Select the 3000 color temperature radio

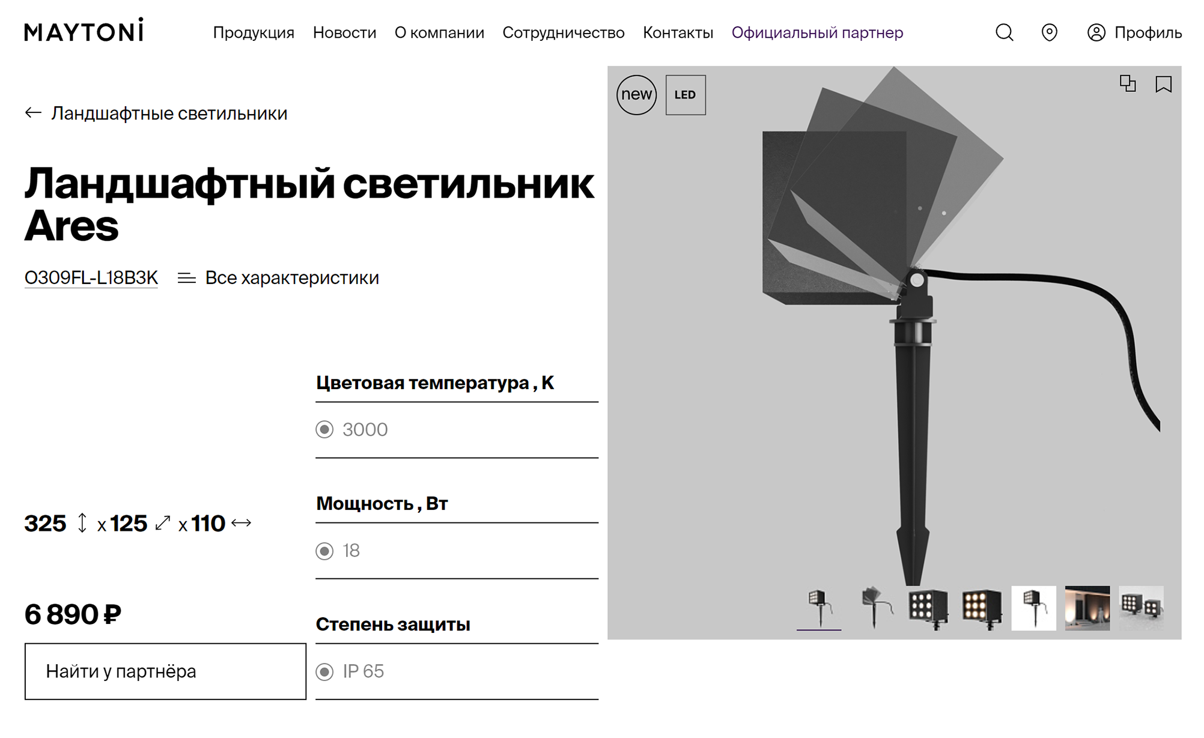(x=324, y=430)
